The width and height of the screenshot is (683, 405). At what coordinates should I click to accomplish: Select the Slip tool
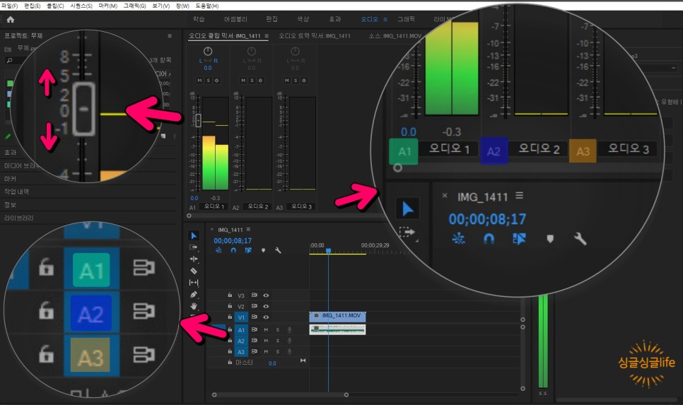tap(194, 283)
